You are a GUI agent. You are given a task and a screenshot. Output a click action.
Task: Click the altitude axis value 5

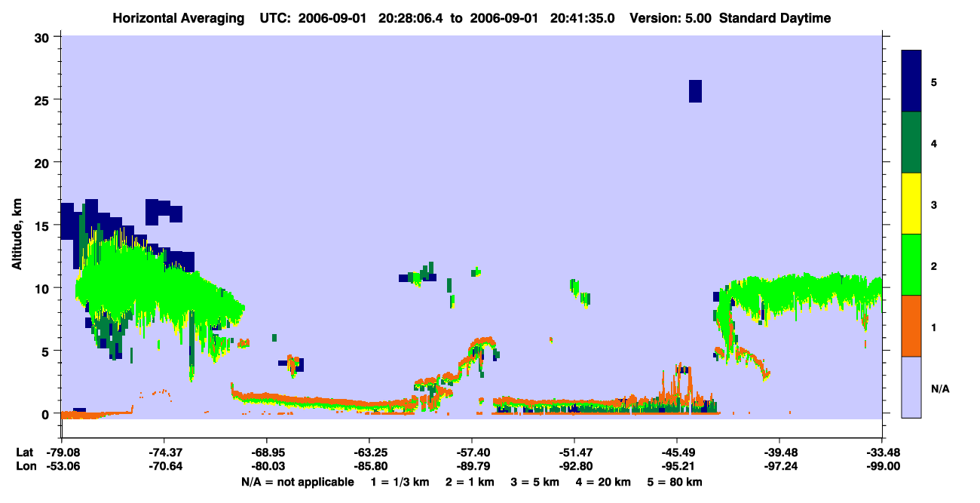click(x=47, y=351)
